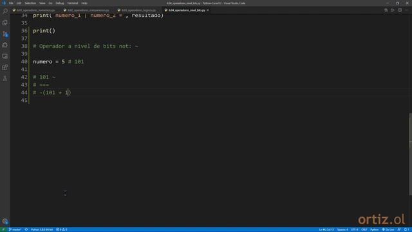Image resolution: width=412 pixels, height=232 pixels.
Task: Open the Extensions view
Action: (x=5, y=67)
